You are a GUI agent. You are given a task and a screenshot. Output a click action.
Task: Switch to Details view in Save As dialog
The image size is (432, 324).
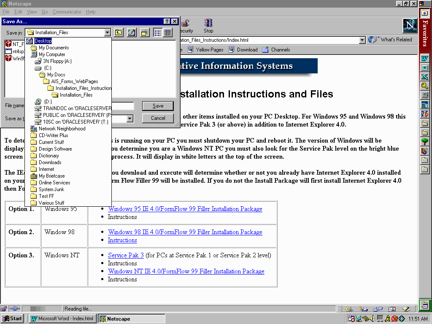(167, 32)
